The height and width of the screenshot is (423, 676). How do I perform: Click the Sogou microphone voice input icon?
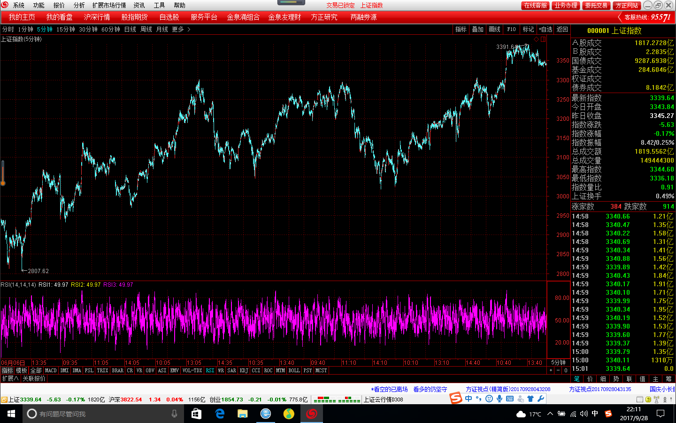click(499, 399)
